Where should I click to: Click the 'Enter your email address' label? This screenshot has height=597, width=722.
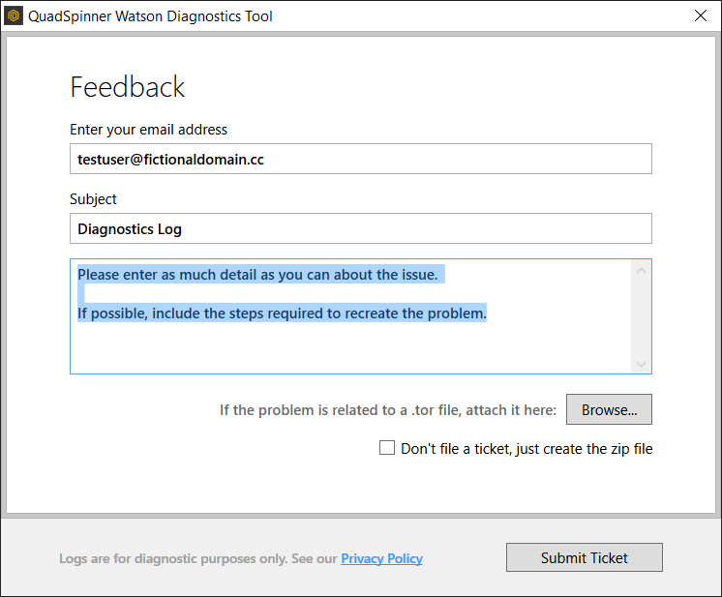coord(149,130)
